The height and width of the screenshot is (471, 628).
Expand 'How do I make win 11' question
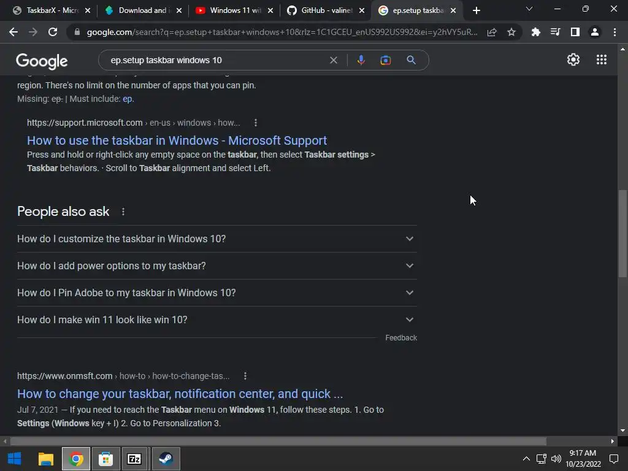pyautogui.click(x=216, y=320)
